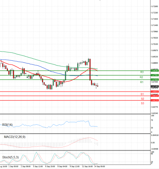Click the 0.65340 price axis label
This screenshot has height=169, width=159.
tap(155, 113)
